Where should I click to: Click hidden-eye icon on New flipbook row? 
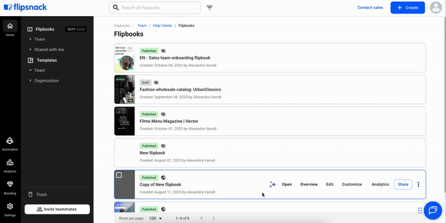[163, 146]
